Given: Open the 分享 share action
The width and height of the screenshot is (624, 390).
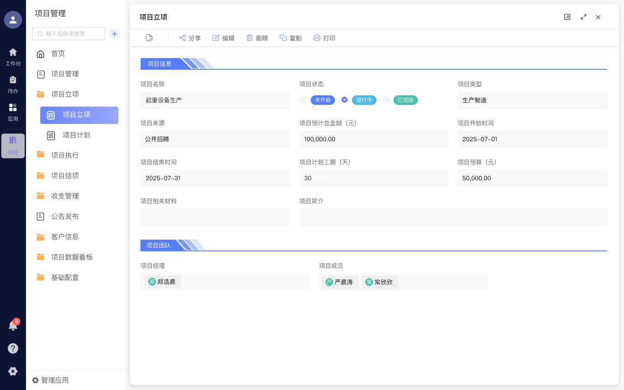Looking at the screenshot, I should click(x=190, y=38).
